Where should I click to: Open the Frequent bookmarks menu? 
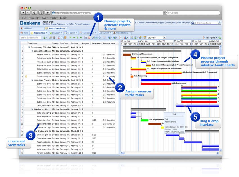click(34, 18)
